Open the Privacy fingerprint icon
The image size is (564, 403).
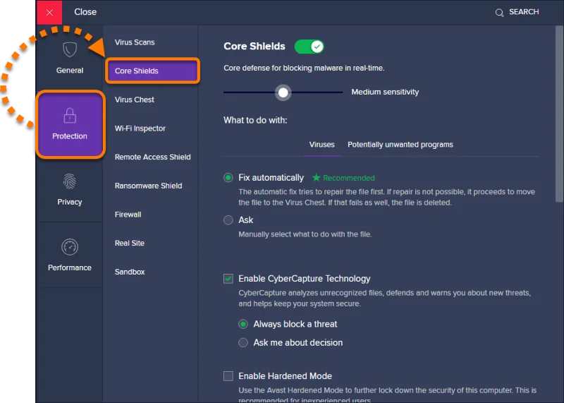click(70, 181)
